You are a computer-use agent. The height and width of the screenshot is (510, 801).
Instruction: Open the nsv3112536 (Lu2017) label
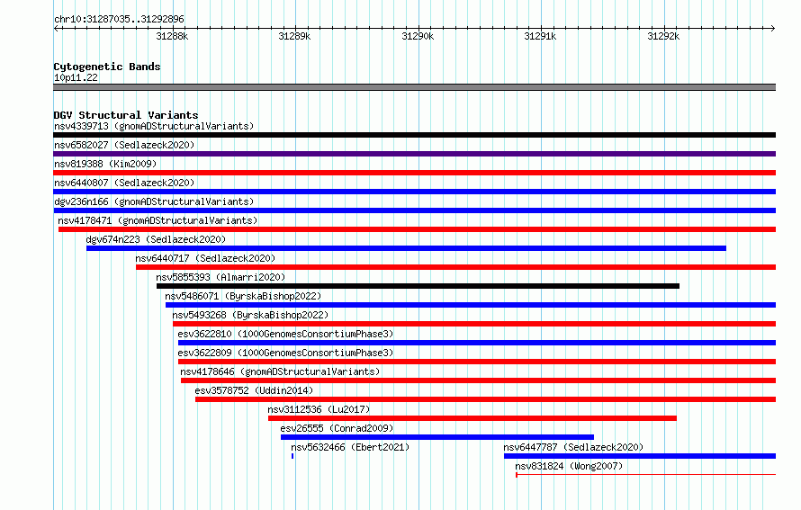tap(319, 409)
